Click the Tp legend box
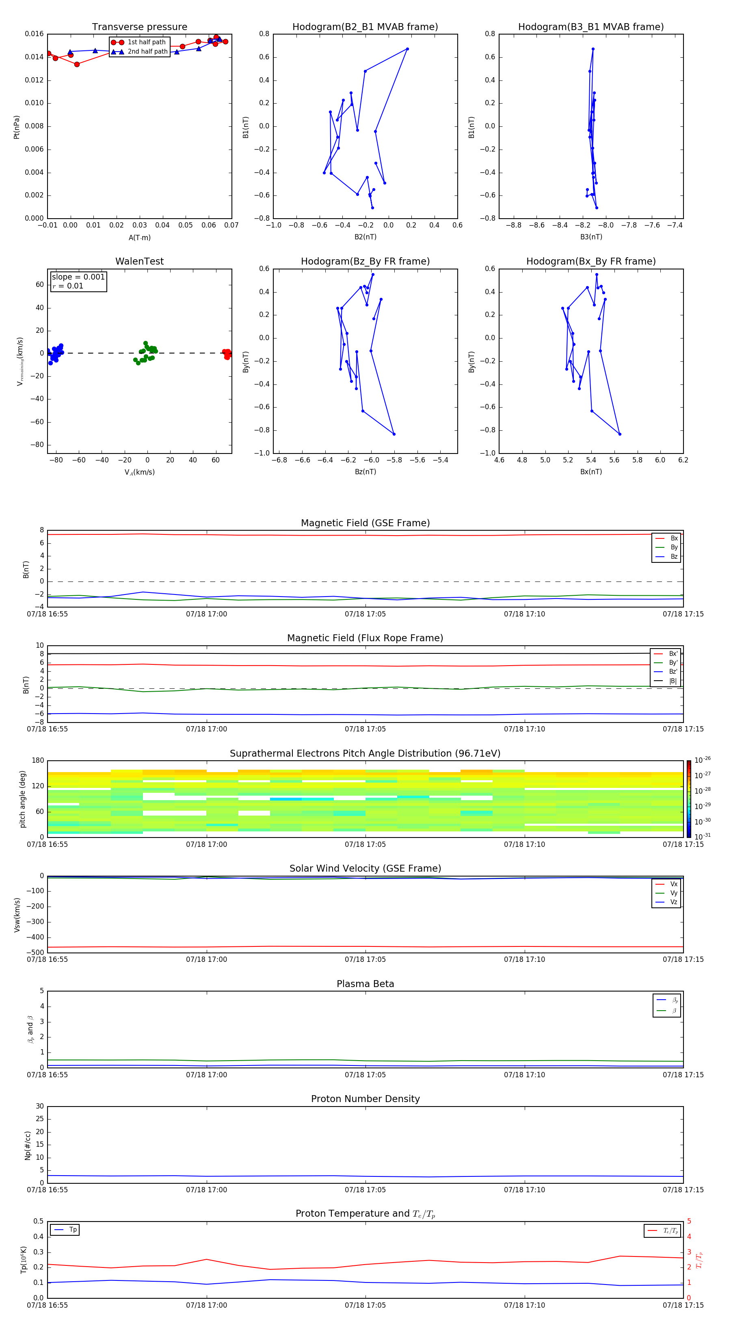Viewport: 731px width, 1341px height. (65, 1230)
